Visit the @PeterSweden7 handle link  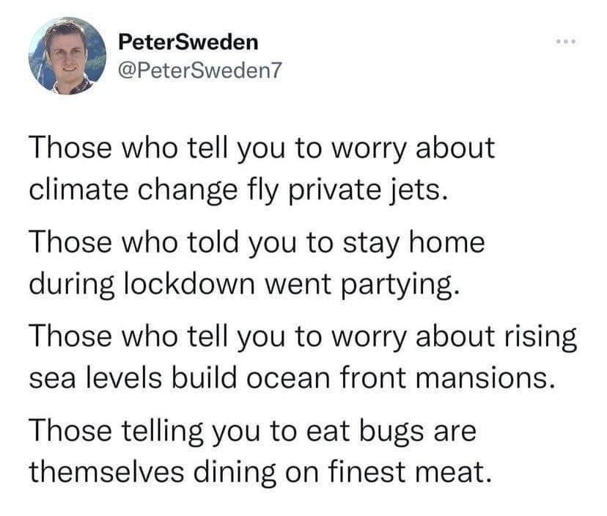[x=200, y=70]
